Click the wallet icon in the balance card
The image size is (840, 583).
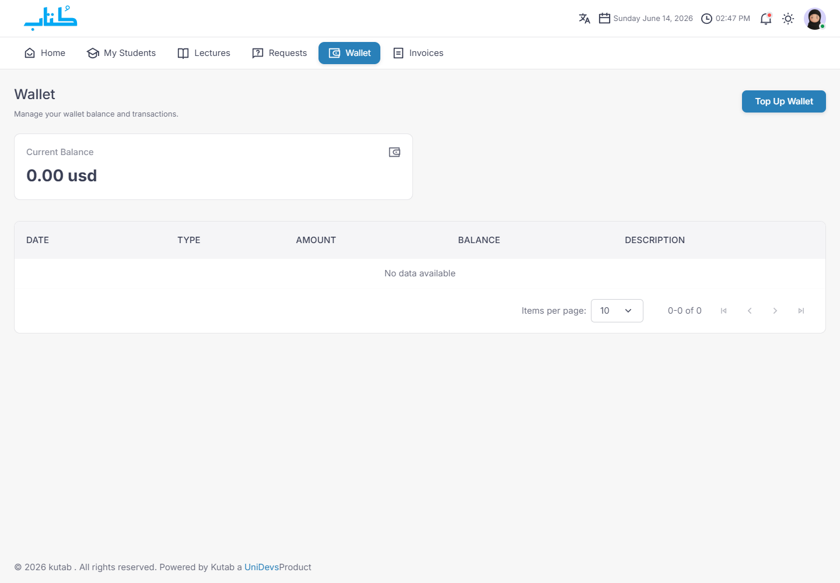pos(394,152)
